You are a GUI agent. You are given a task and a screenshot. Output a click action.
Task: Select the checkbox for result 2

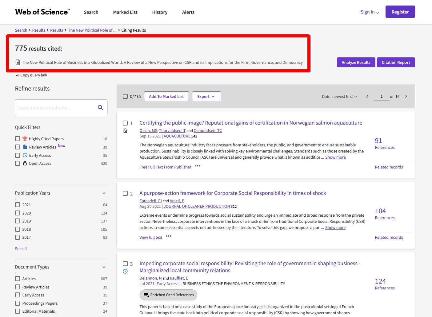125,193
